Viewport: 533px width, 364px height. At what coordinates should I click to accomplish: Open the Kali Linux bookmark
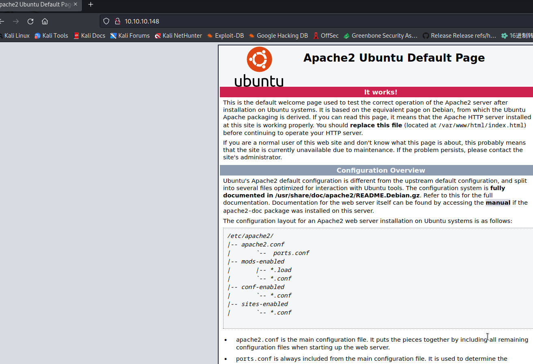[x=15, y=36]
